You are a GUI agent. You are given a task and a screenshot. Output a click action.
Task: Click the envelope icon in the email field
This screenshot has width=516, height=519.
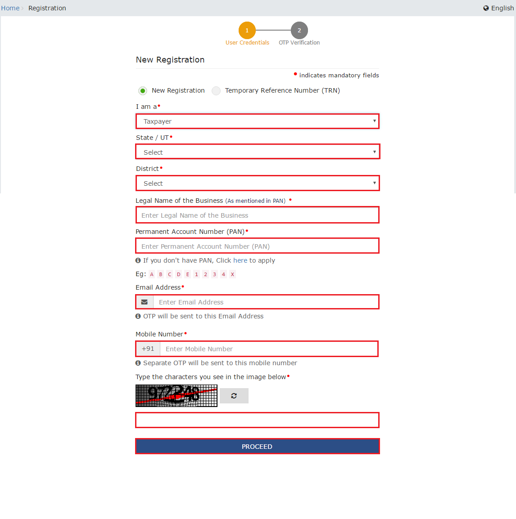(x=144, y=302)
